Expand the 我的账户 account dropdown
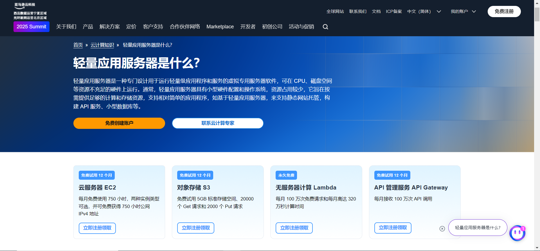540x251 pixels. pyautogui.click(x=463, y=12)
